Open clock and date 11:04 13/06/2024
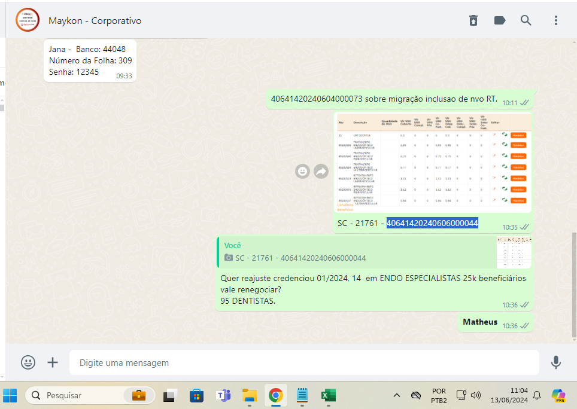This screenshot has width=577, height=409. [509, 395]
